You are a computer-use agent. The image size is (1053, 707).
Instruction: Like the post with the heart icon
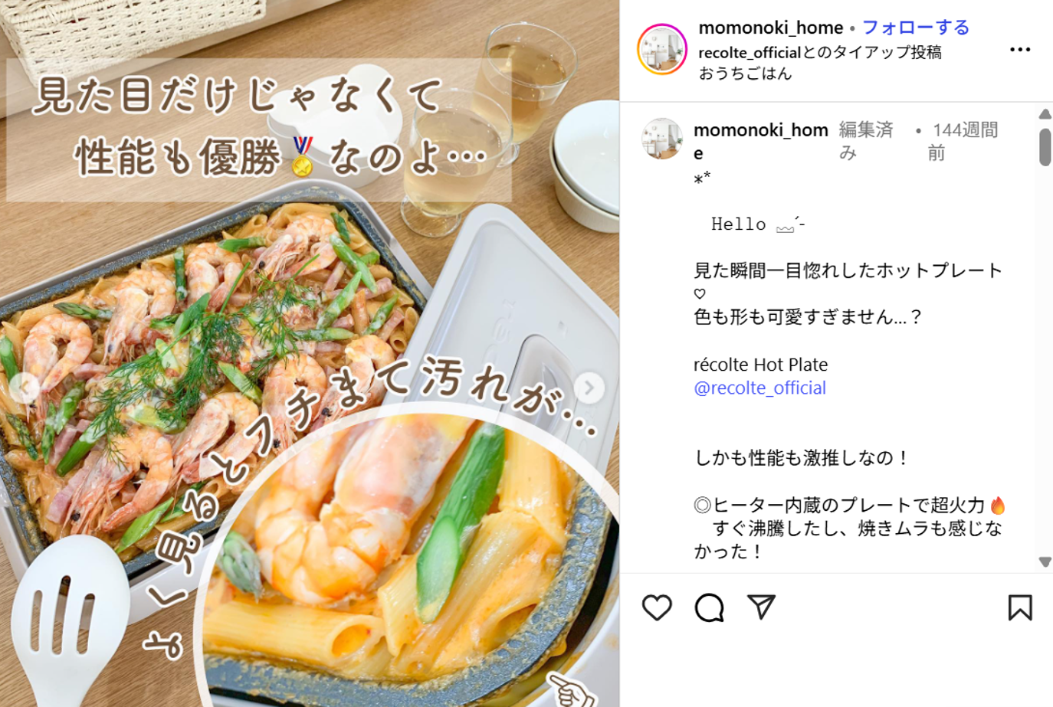657,607
